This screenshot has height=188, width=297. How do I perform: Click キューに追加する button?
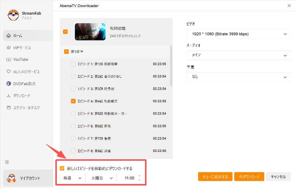pyautogui.click(x=215, y=177)
